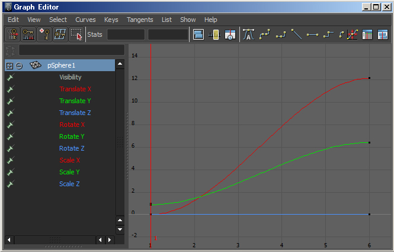Toggle pin on Rotate X channel
This screenshot has width=394, height=252.
[x=10, y=125]
